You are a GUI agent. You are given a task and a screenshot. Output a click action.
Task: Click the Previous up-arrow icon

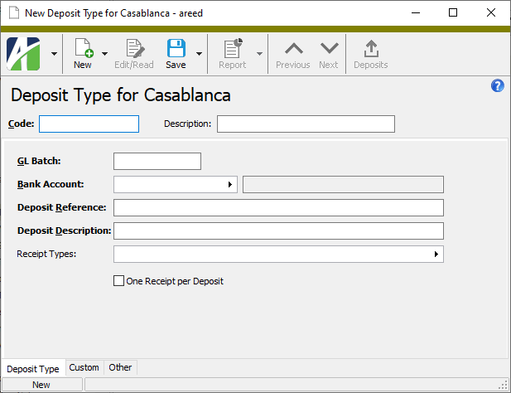tap(292, 49)
